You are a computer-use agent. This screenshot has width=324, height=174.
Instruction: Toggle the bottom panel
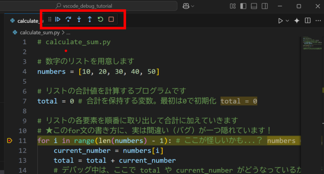[x=254, y=6]
